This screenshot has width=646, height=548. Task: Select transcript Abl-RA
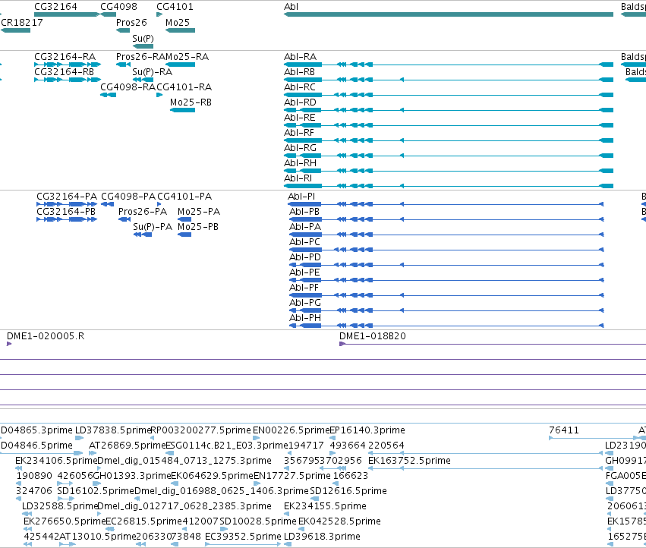300,56
